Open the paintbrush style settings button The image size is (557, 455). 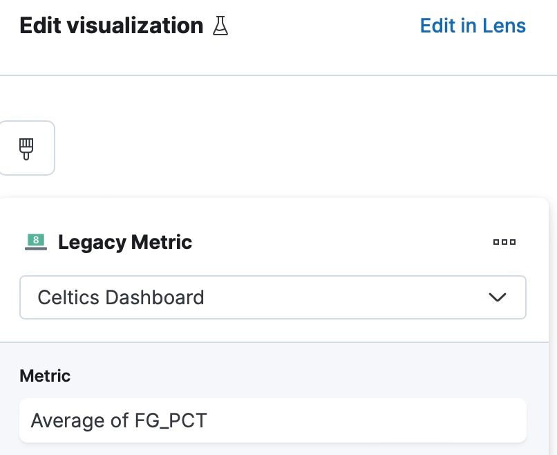pyautogui.click(x=27, y=148)
